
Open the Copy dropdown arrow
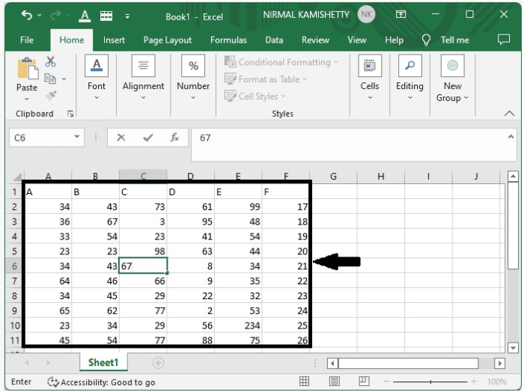(x=64, y=79)
